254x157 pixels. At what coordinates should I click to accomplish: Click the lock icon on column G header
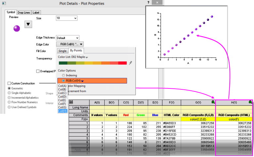(x=213, y=103)
